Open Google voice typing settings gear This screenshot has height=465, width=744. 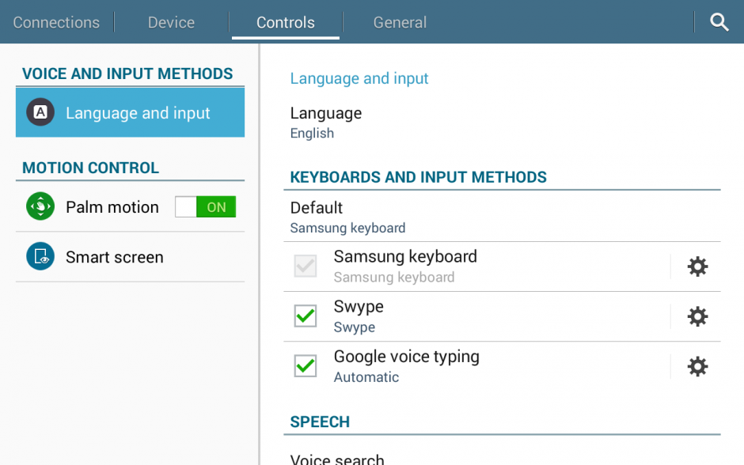[697, 366]
